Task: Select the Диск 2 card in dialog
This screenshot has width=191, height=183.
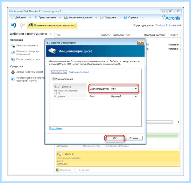Action: click(70, 91)
